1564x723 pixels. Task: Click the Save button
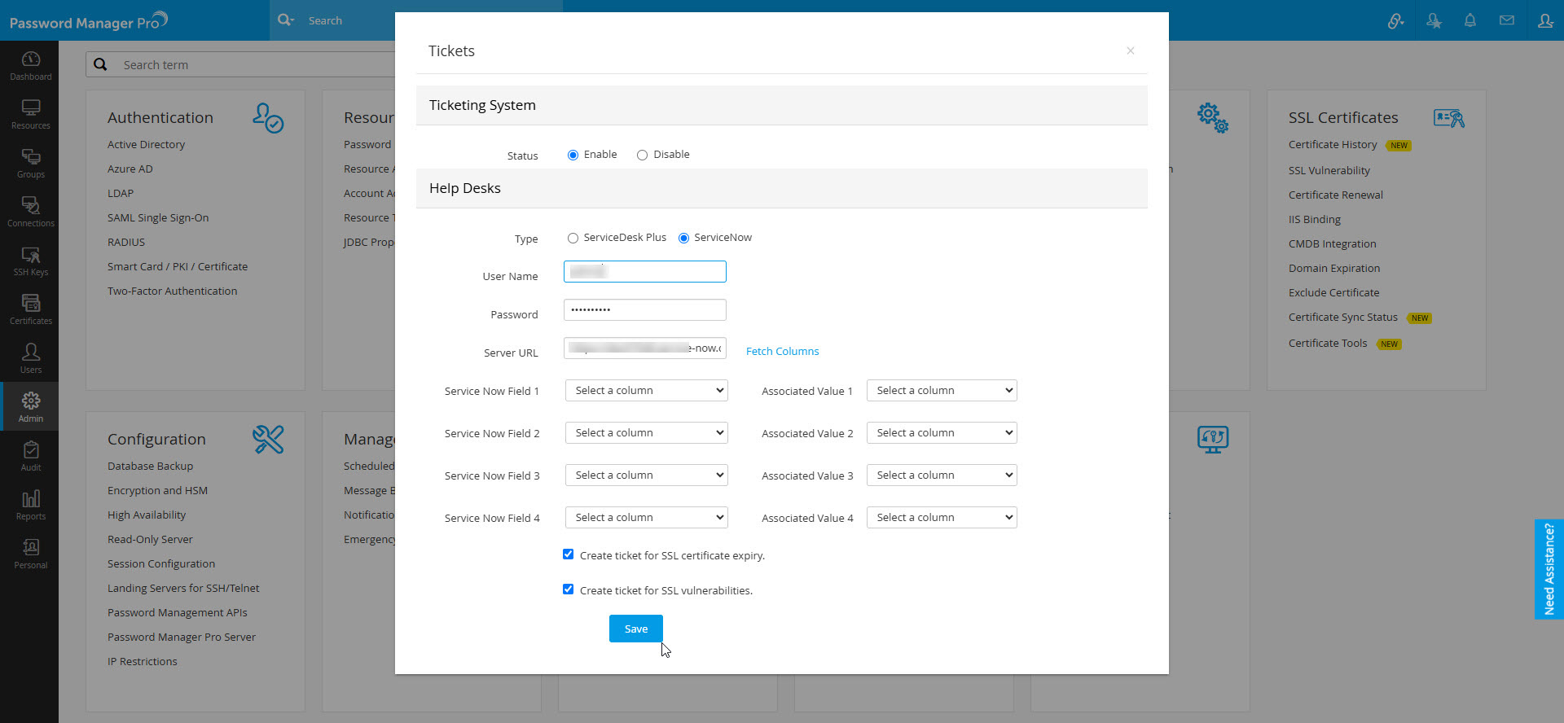(x=636, y=629)
